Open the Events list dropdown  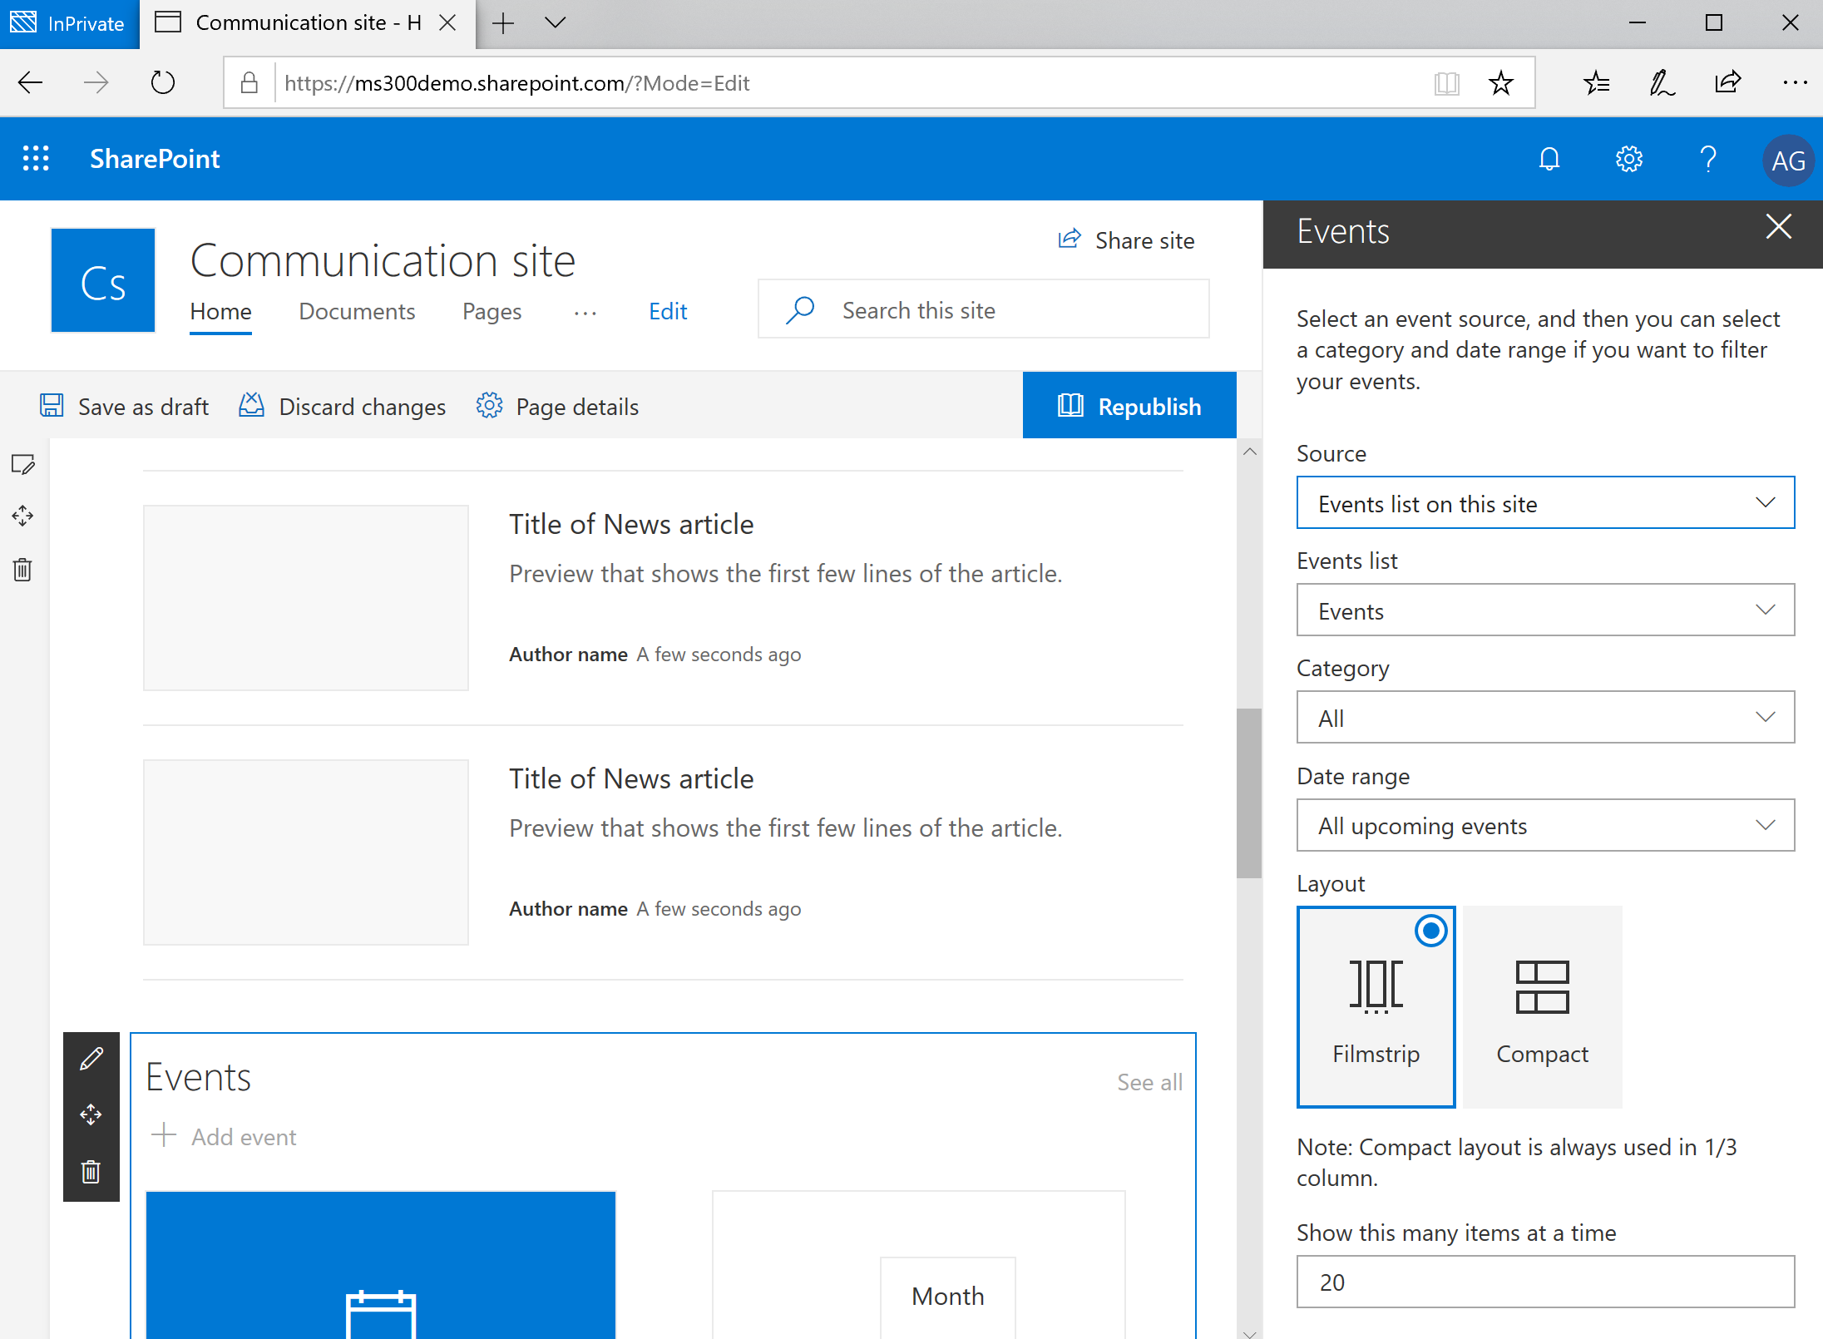(x=1546, y=610)
